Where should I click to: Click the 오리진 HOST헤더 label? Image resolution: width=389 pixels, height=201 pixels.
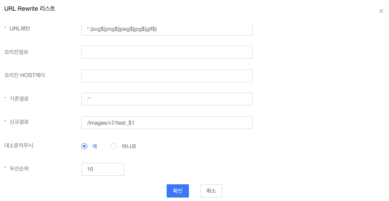(24, 75)
